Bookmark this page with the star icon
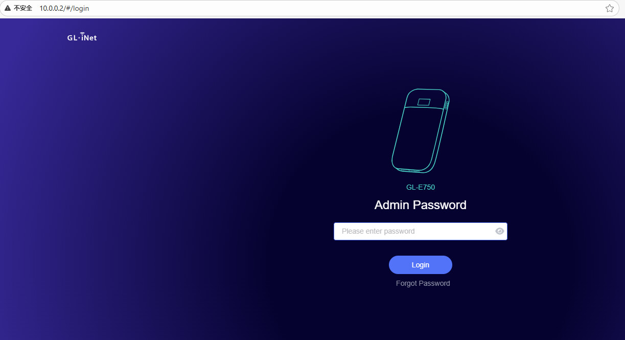The width and height of the screenshot is (625, 340). 609,8
